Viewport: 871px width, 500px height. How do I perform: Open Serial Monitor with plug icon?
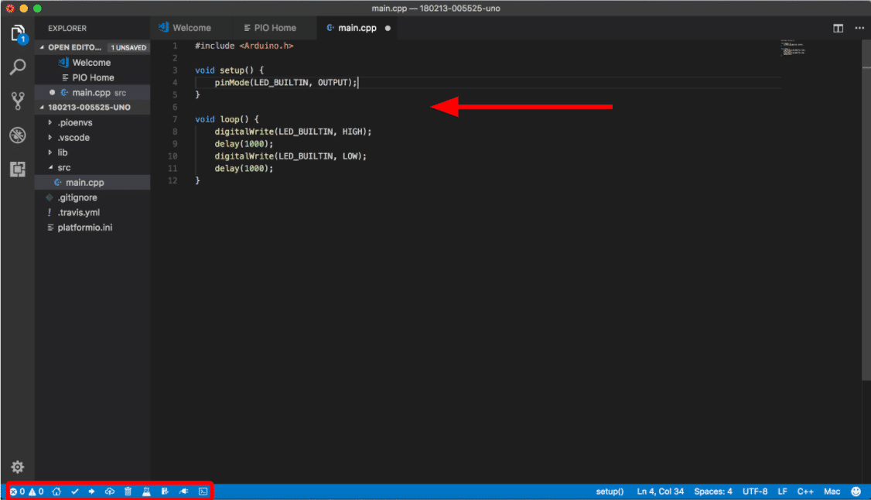coord(184,491)
